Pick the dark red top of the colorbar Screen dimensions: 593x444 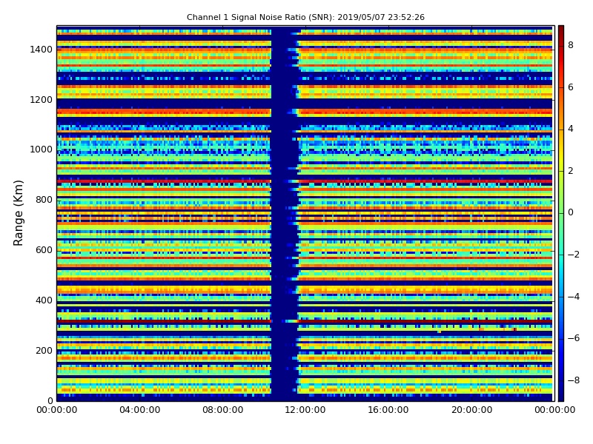(x=561, y=32)
